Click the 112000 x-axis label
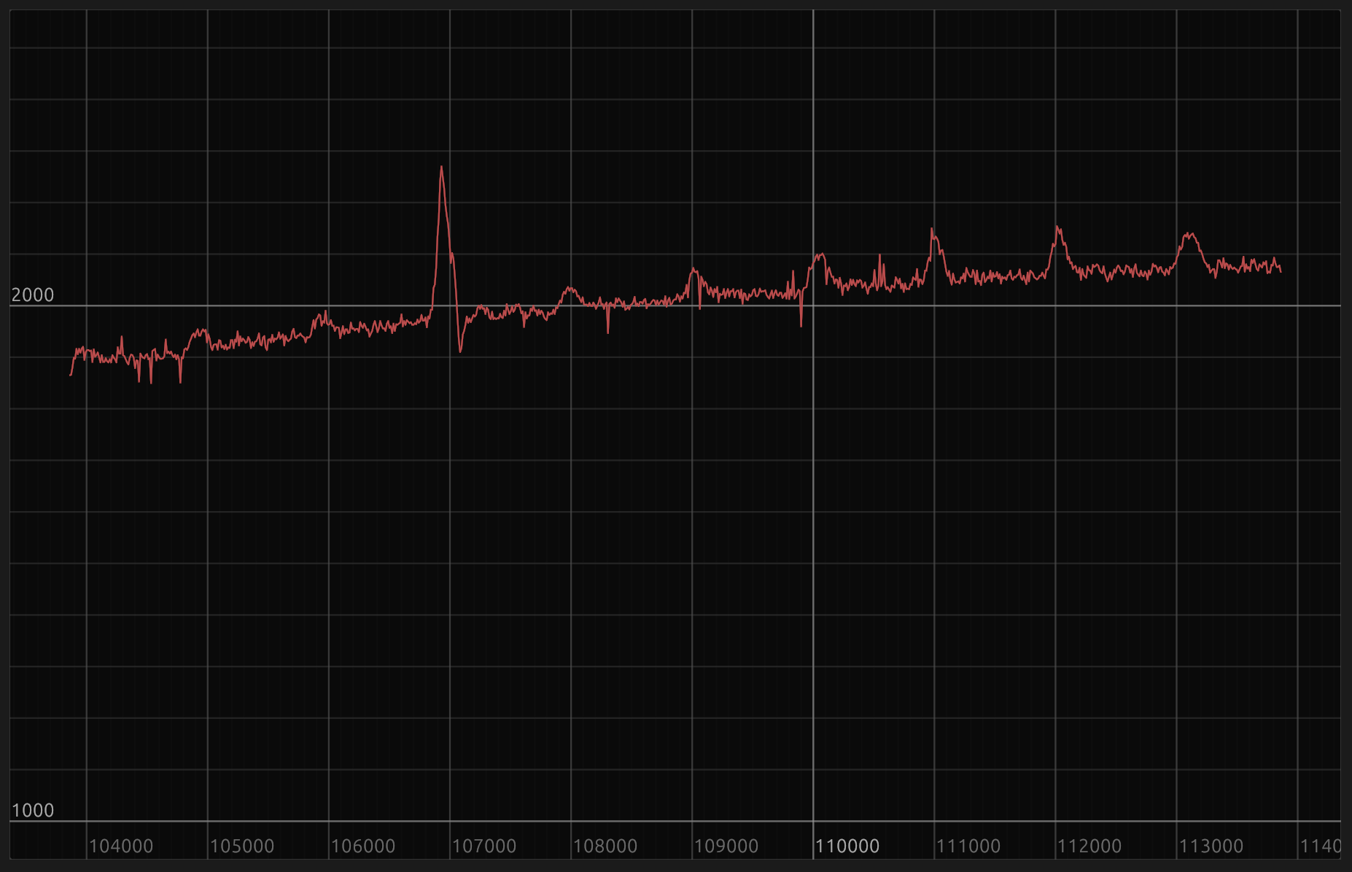The width and height of the screenshot is (1352, 872). [x=1089, y=846]
